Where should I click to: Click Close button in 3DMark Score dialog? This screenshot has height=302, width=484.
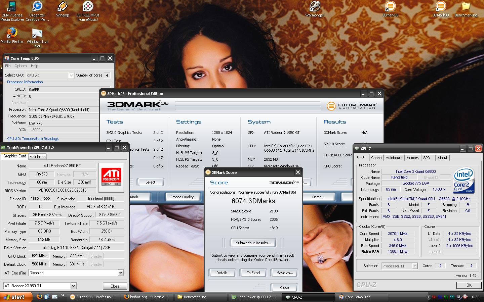click(x=284, y=288)
